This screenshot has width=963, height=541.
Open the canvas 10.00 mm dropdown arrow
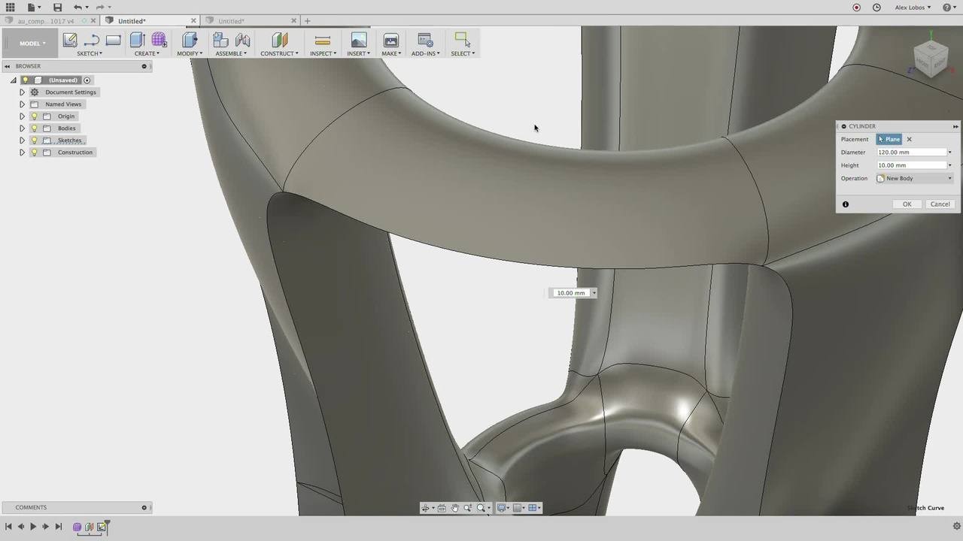click(594, 293)
